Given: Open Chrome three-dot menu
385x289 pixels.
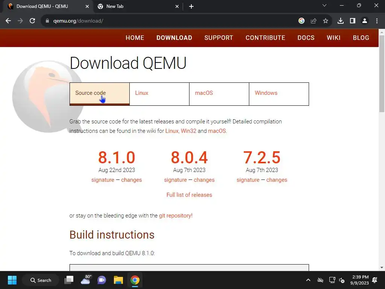Looking at the screenshot, I should click(x=377, y=21).
